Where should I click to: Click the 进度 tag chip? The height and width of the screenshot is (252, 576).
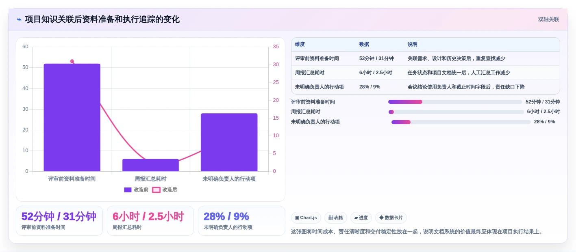[361, 218]
